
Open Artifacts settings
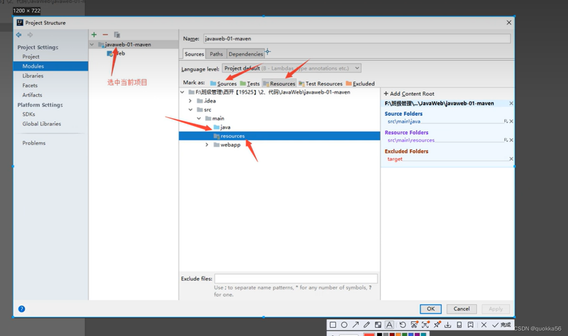tap(32, 95)
